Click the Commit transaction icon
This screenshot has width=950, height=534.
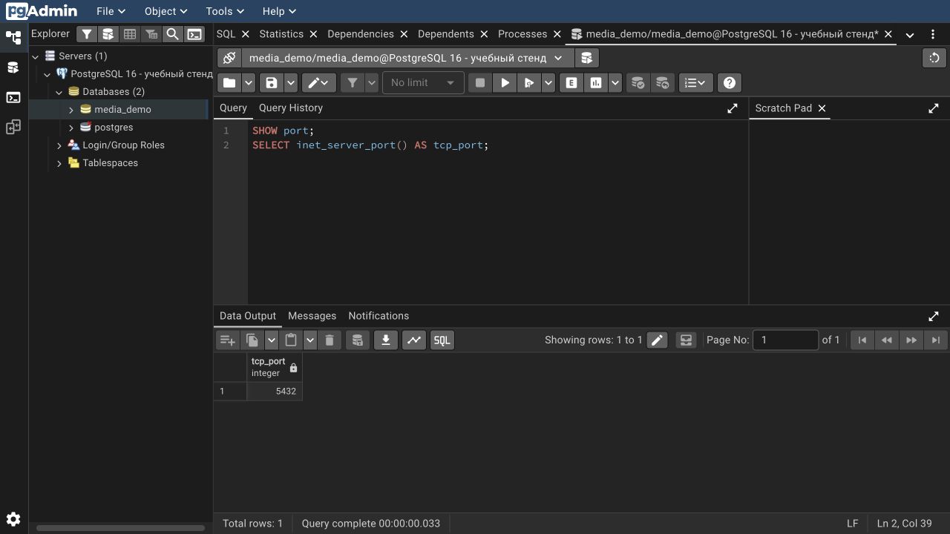[x=638, y=83]
